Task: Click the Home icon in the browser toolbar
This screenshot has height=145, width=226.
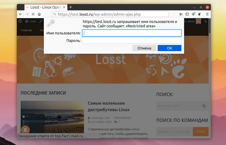Action: coord(39,14)
